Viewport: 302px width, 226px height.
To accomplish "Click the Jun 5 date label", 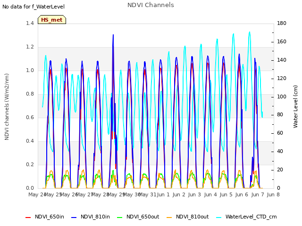I will pos(226,194).
